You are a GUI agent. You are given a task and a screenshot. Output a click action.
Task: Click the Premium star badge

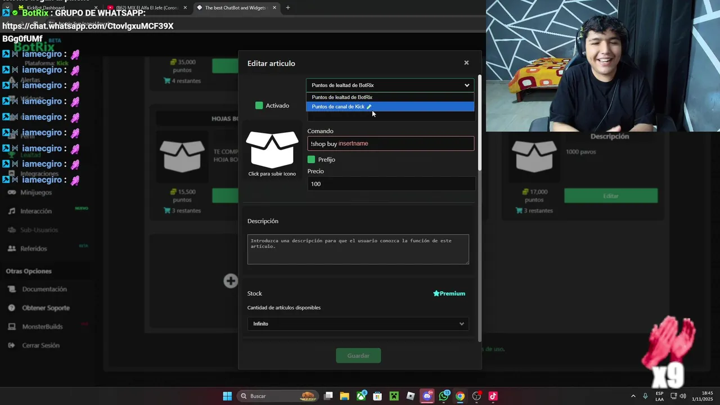[x=449, y=293]
